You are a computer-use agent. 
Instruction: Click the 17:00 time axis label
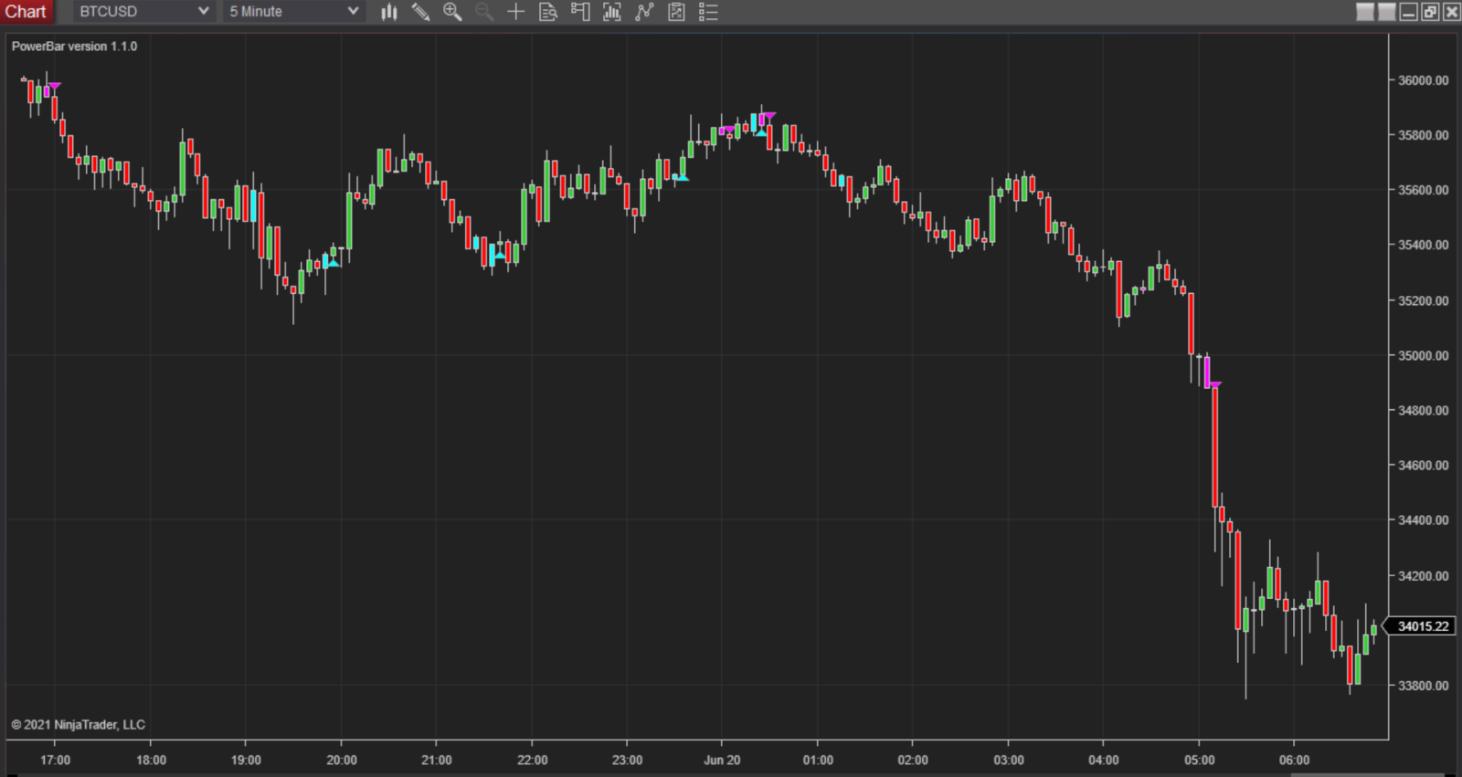pos(55,760)
